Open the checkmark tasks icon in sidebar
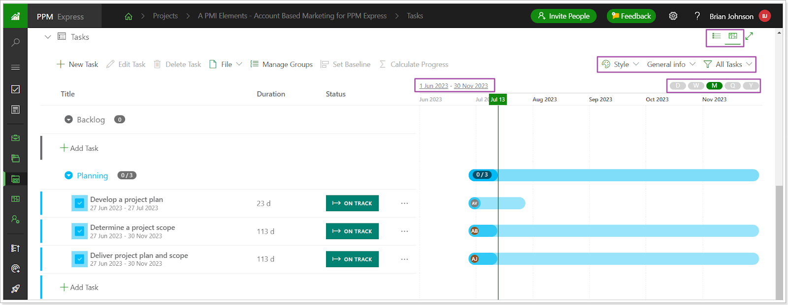The width and height of the screenshot is (788, 305). (x=15, y=89)
